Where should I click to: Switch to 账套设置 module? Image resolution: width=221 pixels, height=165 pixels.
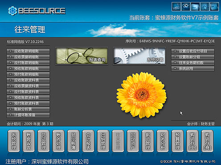29,141
